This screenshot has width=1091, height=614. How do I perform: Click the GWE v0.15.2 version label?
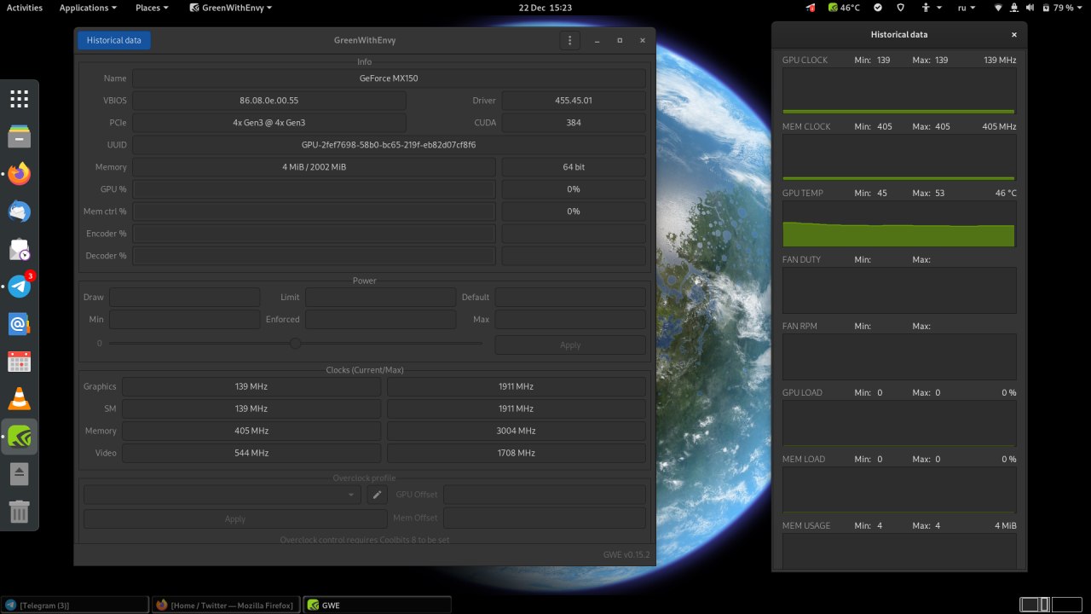coord(626,555)
